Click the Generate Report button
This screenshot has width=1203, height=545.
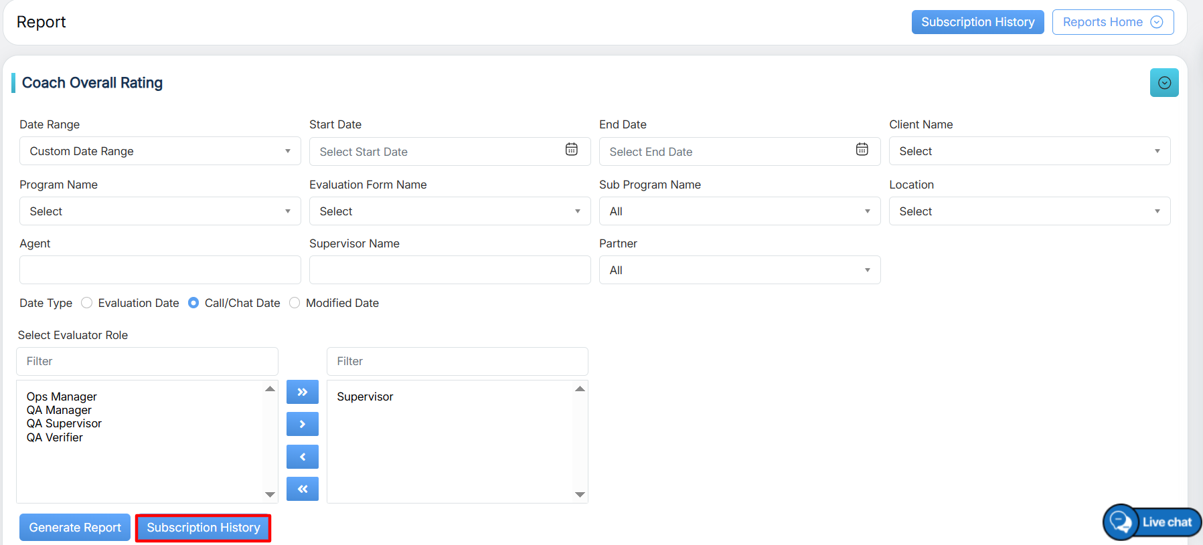(75, 528)
